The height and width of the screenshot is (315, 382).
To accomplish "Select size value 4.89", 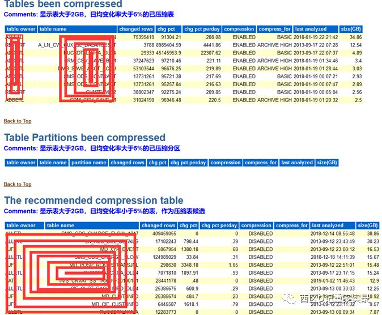I will pos(357,53).
